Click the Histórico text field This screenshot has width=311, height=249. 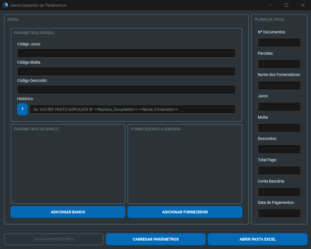133,109
